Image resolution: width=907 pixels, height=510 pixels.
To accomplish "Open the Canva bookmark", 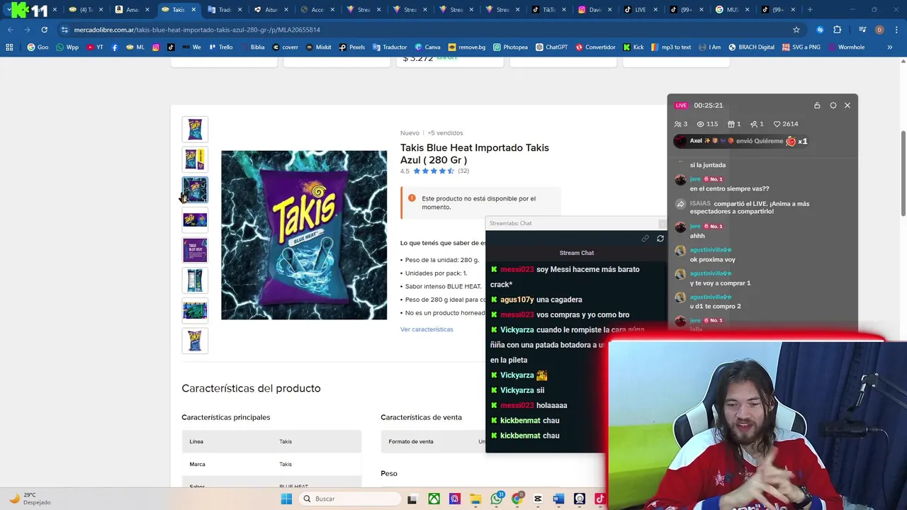I will [x=427, y=47].
